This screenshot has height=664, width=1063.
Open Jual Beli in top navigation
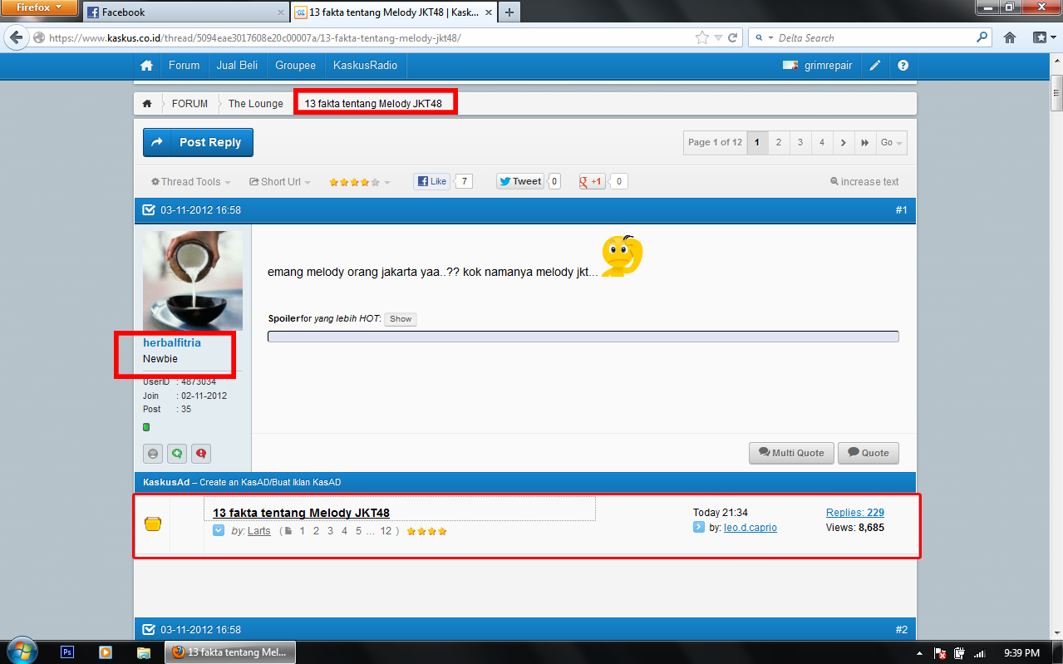tap(237, 66)
